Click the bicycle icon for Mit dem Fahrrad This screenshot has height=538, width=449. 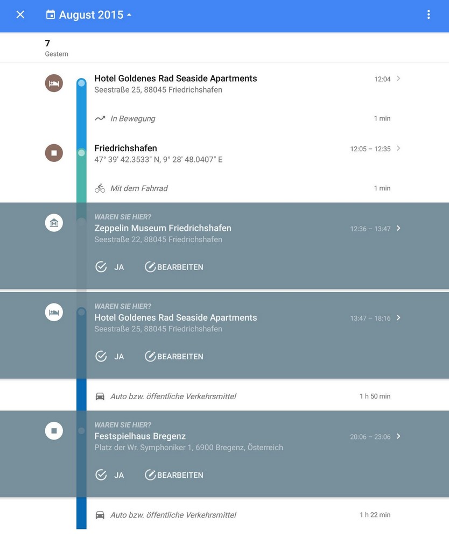tap(100, 188)
